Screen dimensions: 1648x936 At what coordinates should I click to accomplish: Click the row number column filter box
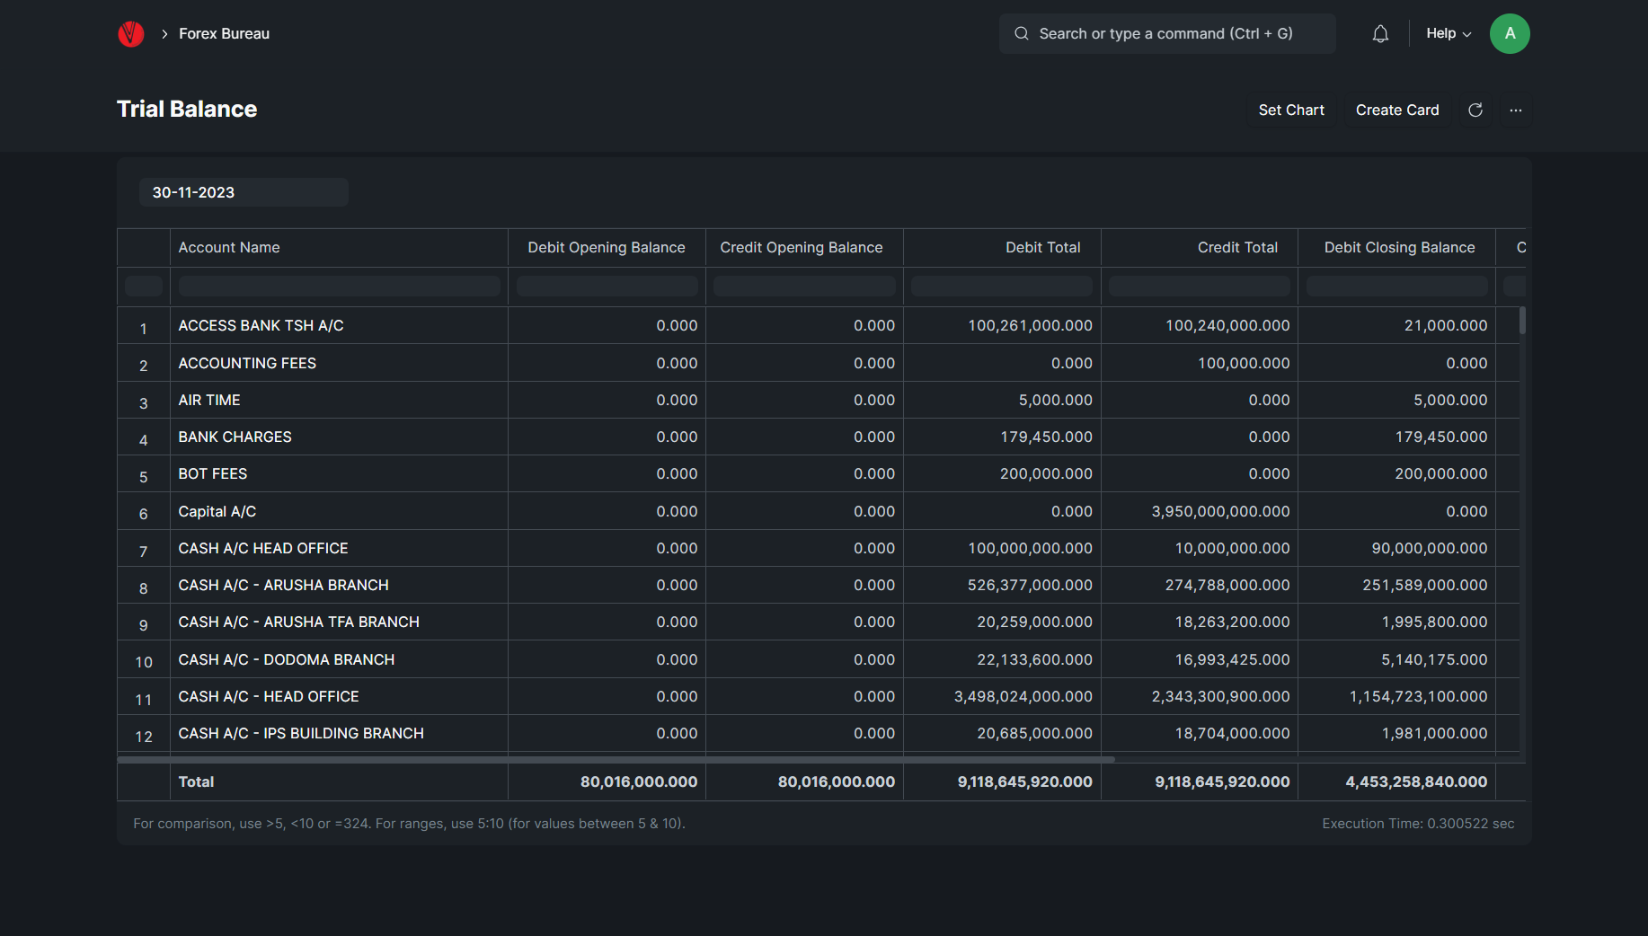[144, 286]
